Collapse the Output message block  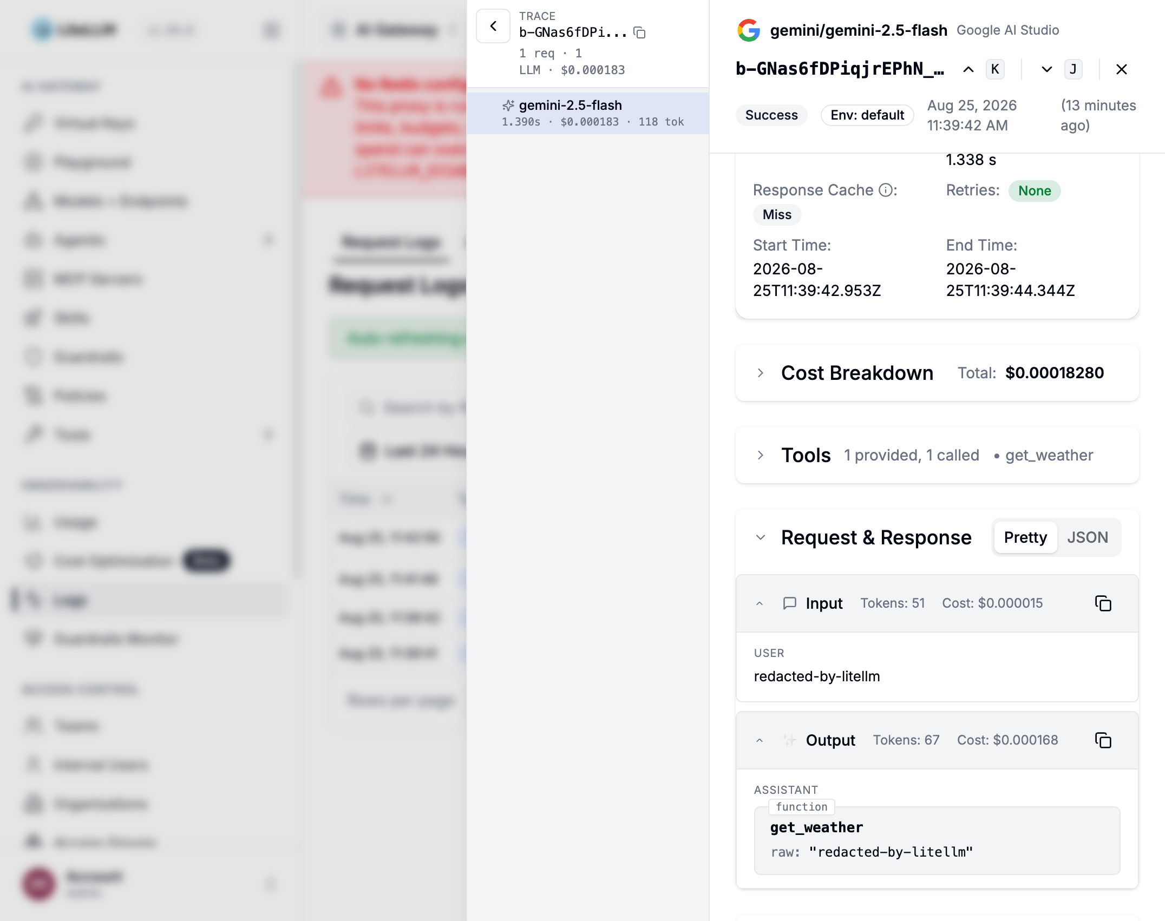pyautogui.click(x=760, y=740)
